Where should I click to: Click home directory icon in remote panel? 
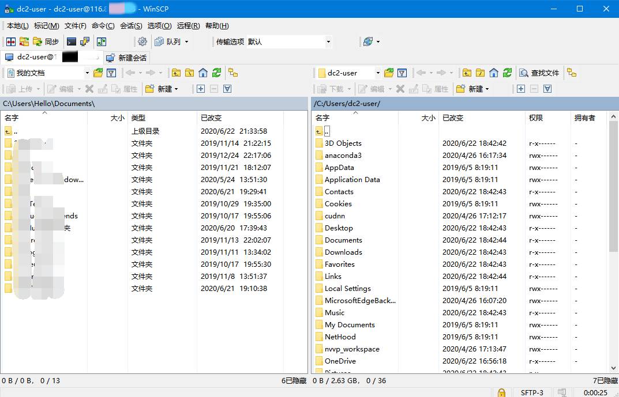tap(493, 73)
